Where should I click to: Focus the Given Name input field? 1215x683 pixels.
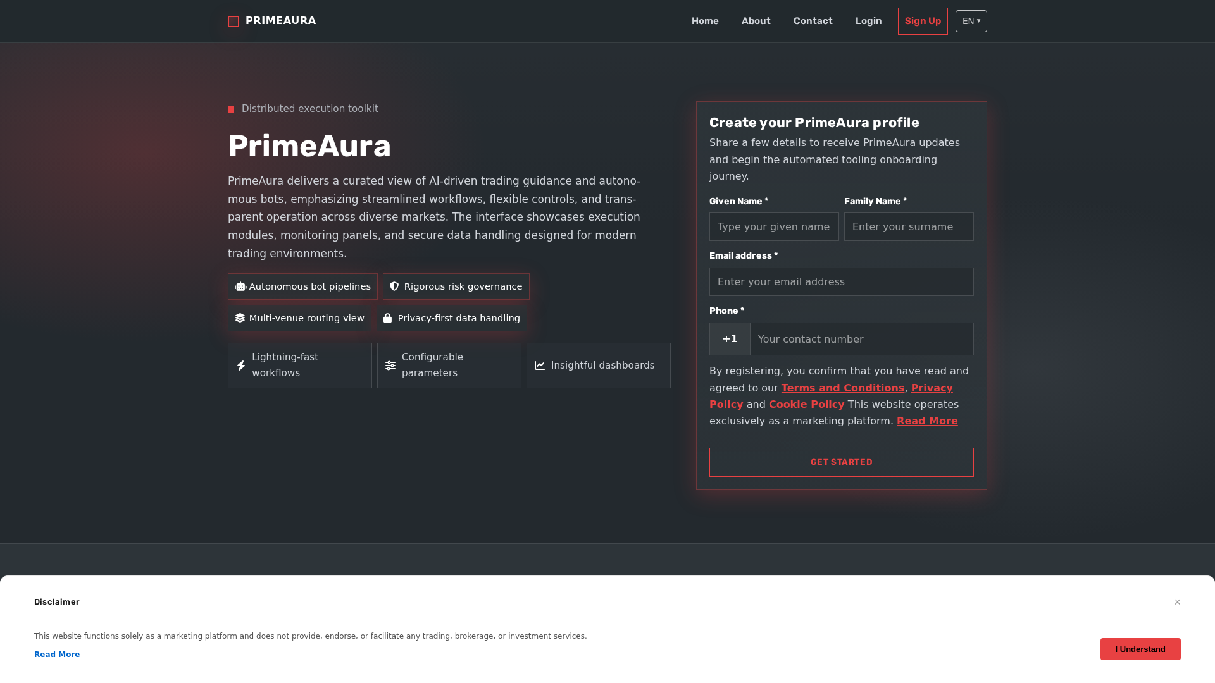tap(774, 226)
